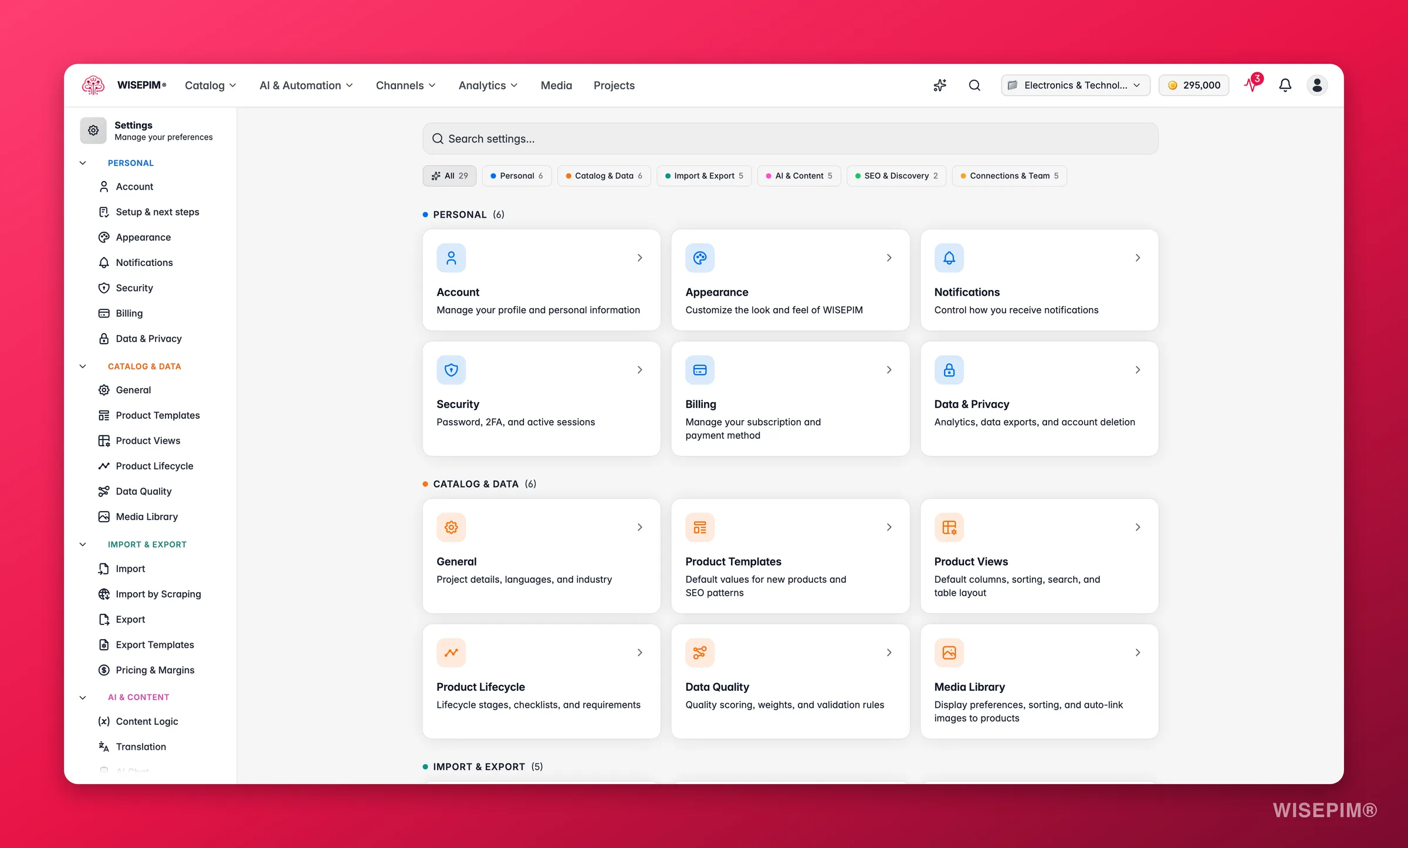Filter by AI & Content 5
This screenshot has width=1408, height=848.
tap(799, 175)
